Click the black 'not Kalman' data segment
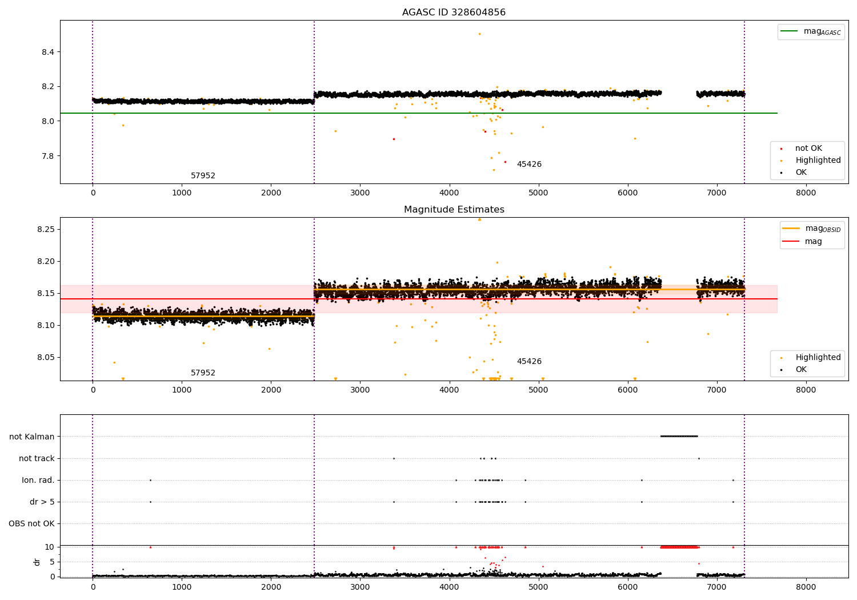Viewport: 857px width, 600px height. pos(679,437)
